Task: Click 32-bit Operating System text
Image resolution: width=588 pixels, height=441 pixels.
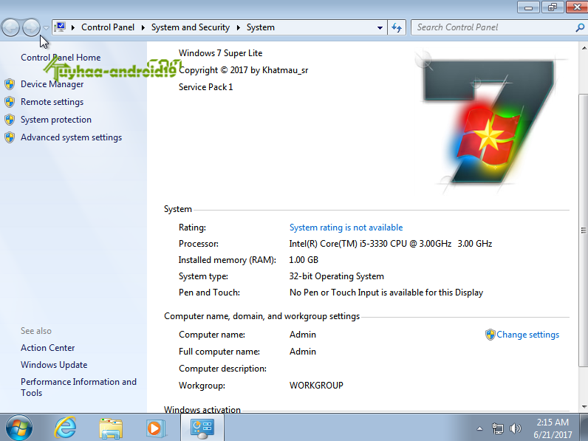Action: pyautogui.click(x=336, y=276)
